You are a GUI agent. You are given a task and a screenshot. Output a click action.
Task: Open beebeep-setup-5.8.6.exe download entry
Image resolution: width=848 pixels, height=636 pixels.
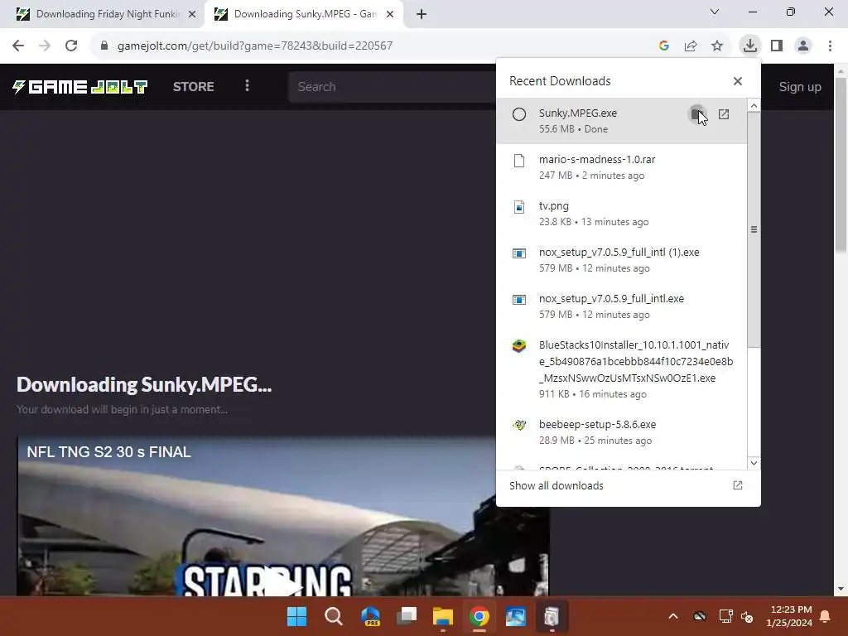pyautogui.click(x=622, y=432)
